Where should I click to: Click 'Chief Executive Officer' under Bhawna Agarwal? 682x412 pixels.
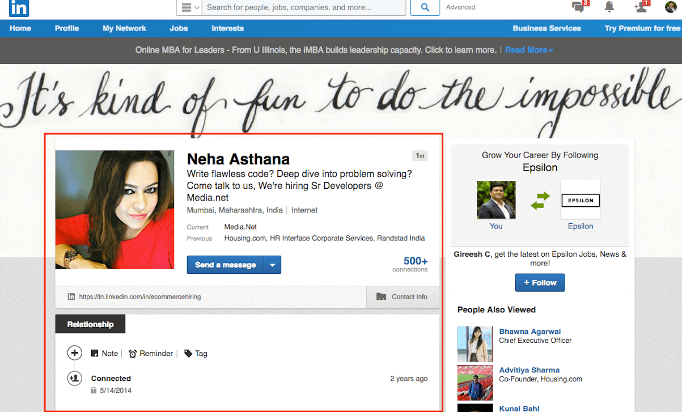[x=535, y=341]
